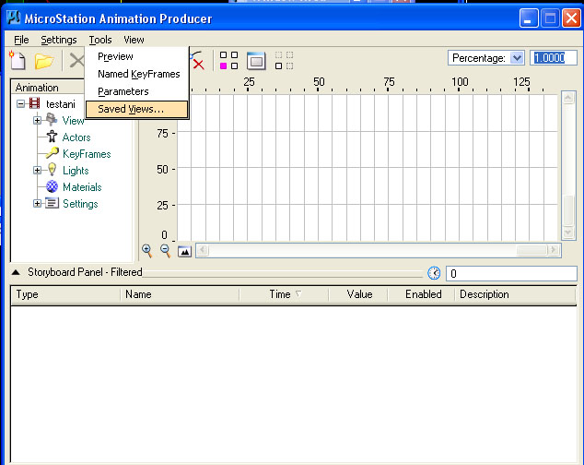Select the Materials tree item
This screenshot has width=584, height=465.
[82, 187]
